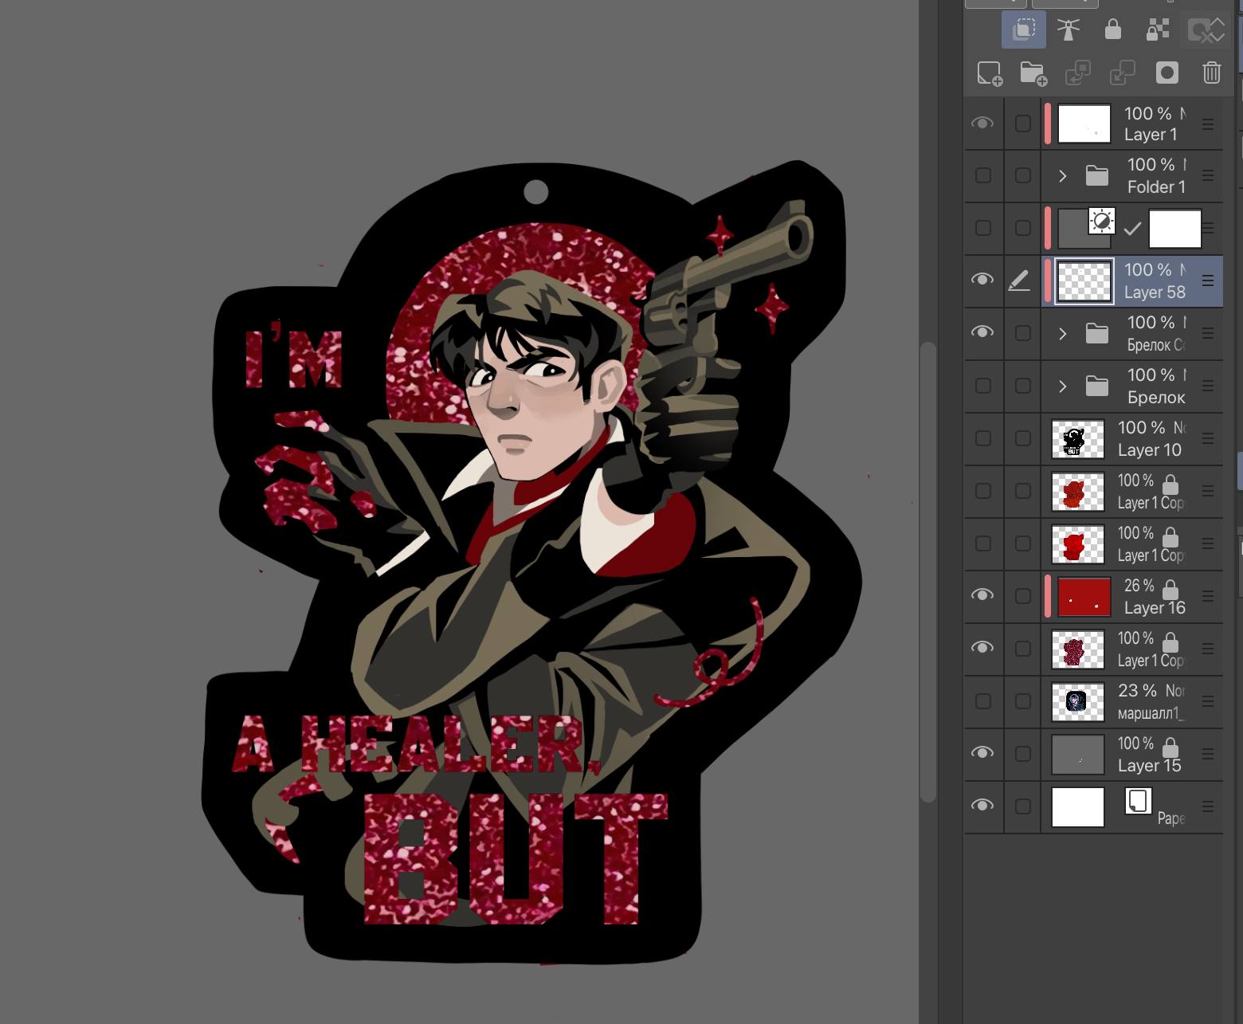This screenshot has width=1243, height=1024.
Task: Click Transfer to Lower Layer icon
Action: 1078,73
